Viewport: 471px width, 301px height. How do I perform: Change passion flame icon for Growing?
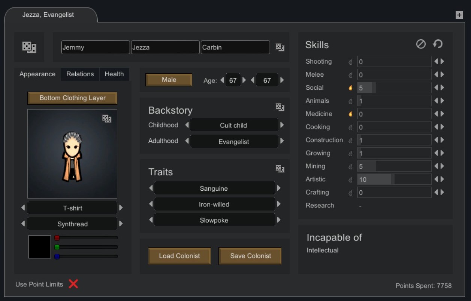350,153
